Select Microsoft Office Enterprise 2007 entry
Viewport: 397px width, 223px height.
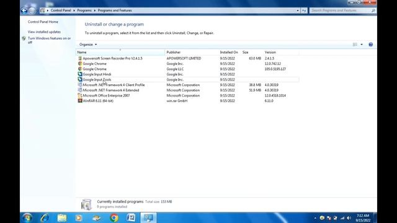click(187, 95)
